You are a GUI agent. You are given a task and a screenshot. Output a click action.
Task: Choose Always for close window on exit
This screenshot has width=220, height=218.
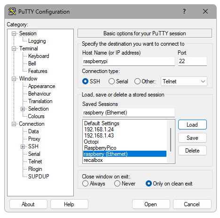click(85, 183)
